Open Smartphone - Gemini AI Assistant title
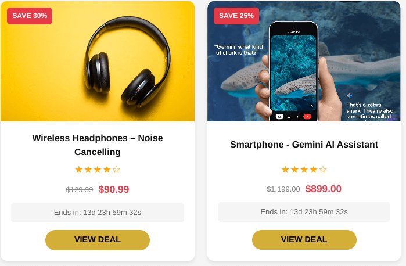Image resolution: width=406 pixels, height=266 pixels. pyautogui.click(x=304, y=144)
